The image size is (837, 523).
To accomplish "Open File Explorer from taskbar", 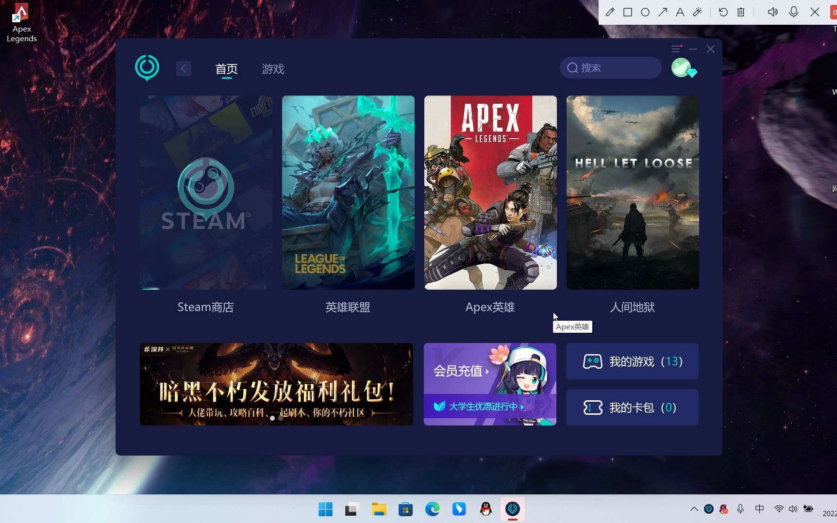I will (379, 509).
